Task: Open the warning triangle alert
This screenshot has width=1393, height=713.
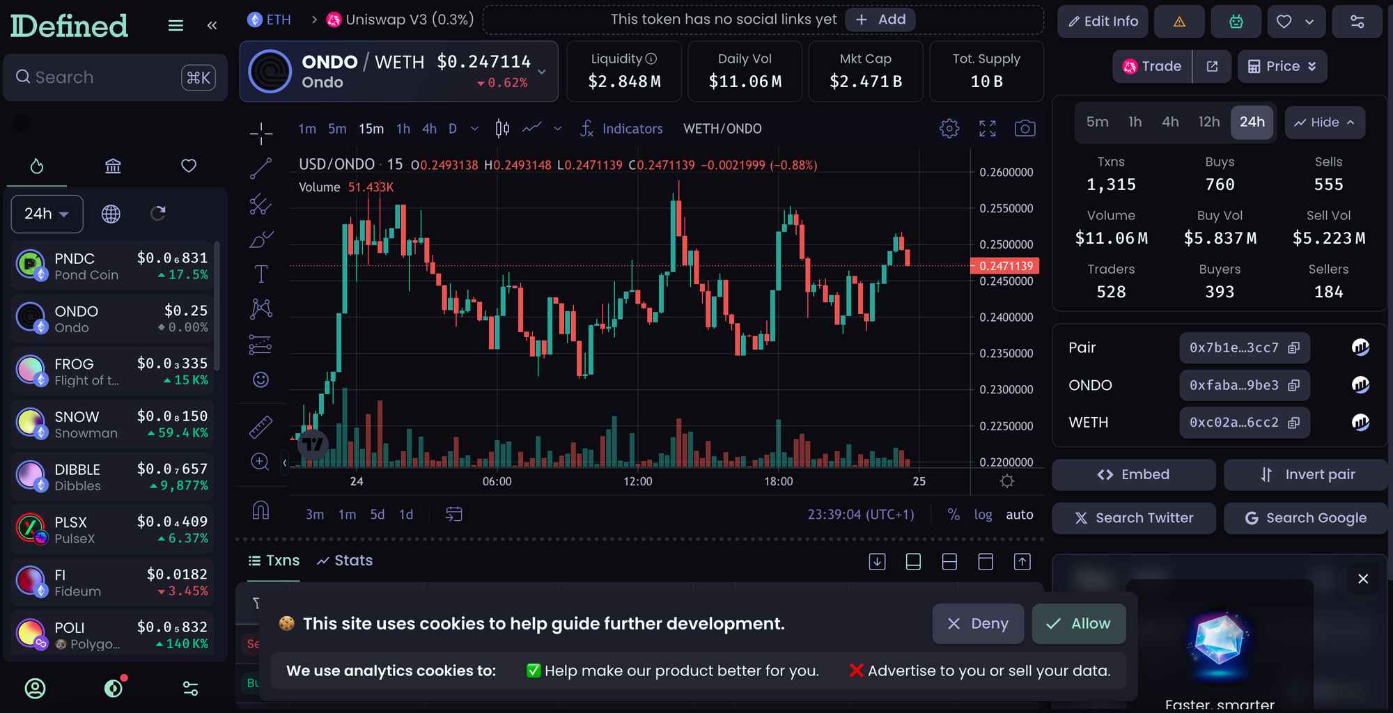Action: [x=1179, y=22]
